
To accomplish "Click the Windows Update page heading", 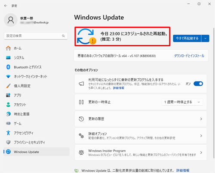I will (99, 18).
